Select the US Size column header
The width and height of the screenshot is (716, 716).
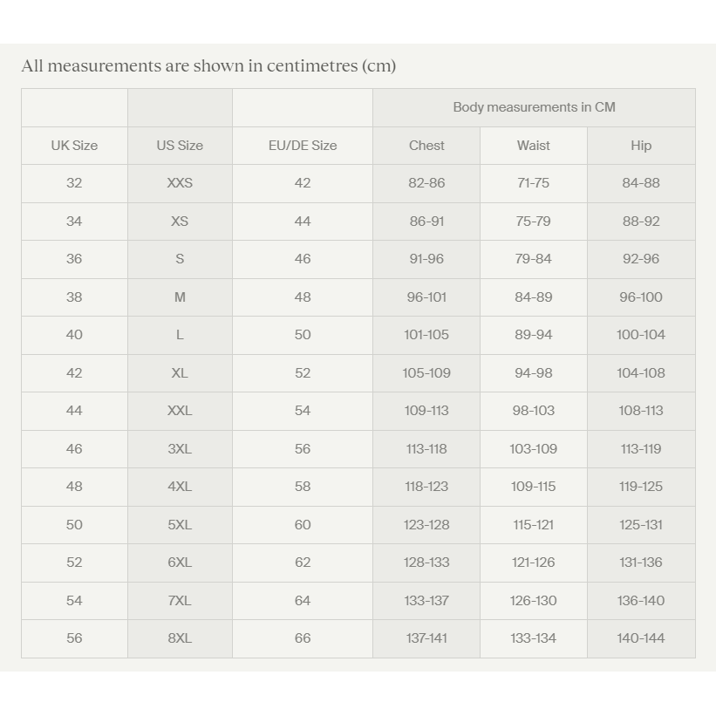180,146
